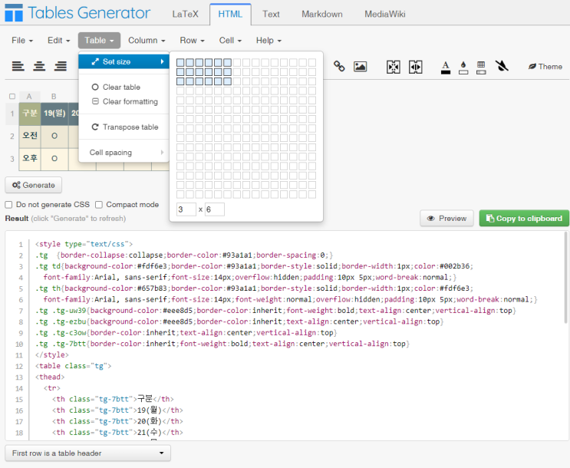Switch to Text tab
This screenshot has width=570, height=468.
tap(271, 14)
